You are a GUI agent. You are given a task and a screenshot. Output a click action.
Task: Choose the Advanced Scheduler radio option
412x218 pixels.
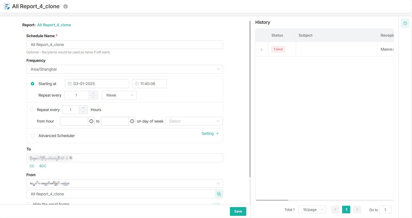point(32,136)
